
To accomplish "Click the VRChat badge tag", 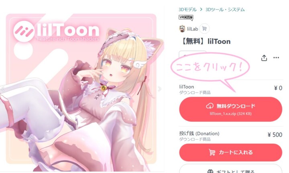I will [186, 18].
